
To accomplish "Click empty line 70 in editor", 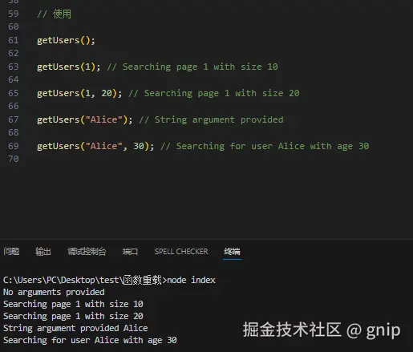I will point(214,159).
